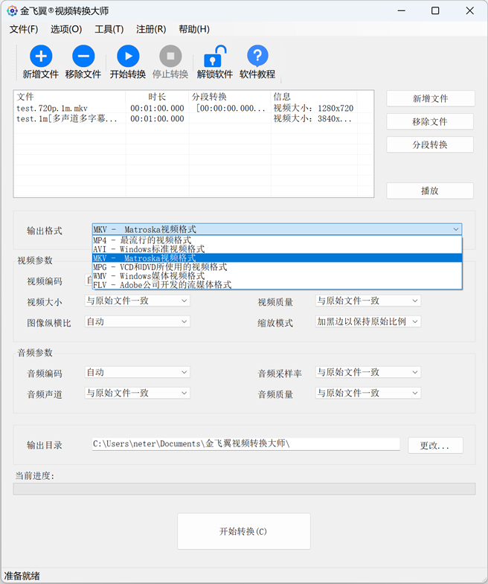Viewport: 488px width, 584px height.
Task: Click the 更改... output directory button
Action: click(x=435, y=446)
